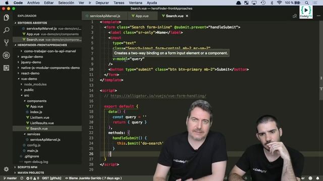Expand the MAVEN PROJECTS section
This screenshot has height=181, width=323.
(30, 172)
